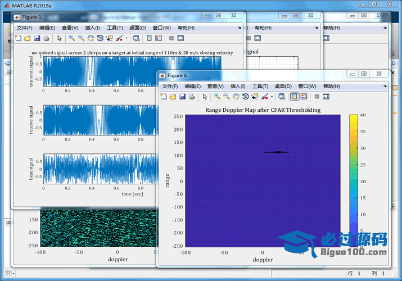This screenshot has width=402, height=281.
Task: Open 插入(I) menu in Figure 1
Action: [93, 28]
